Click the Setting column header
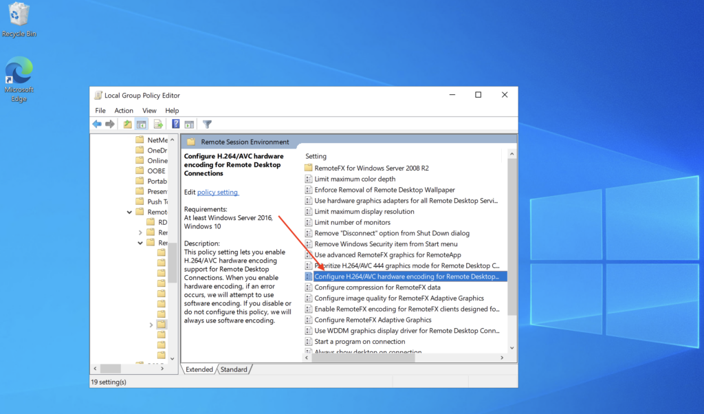704x414 pixels. point(316,156)
